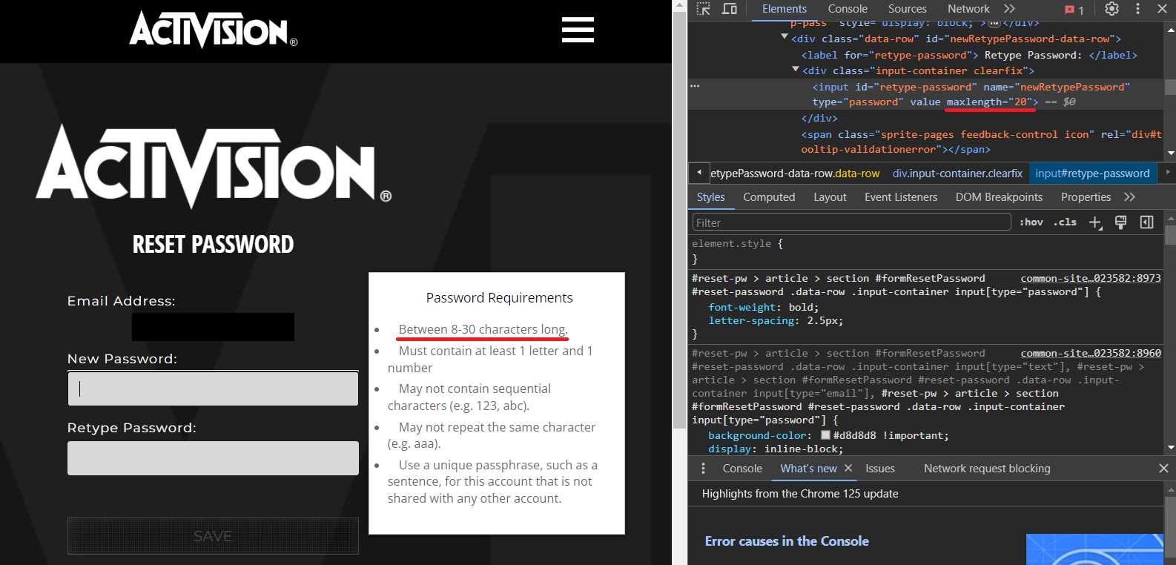Click the font-weight bold value
The image size is (1176, 565).
click(801, 307)
